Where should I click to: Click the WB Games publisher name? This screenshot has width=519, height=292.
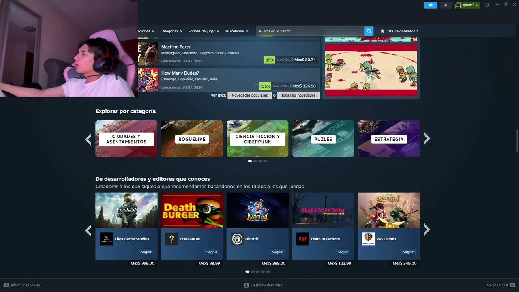pyautogui.click(x=386, y=239)
